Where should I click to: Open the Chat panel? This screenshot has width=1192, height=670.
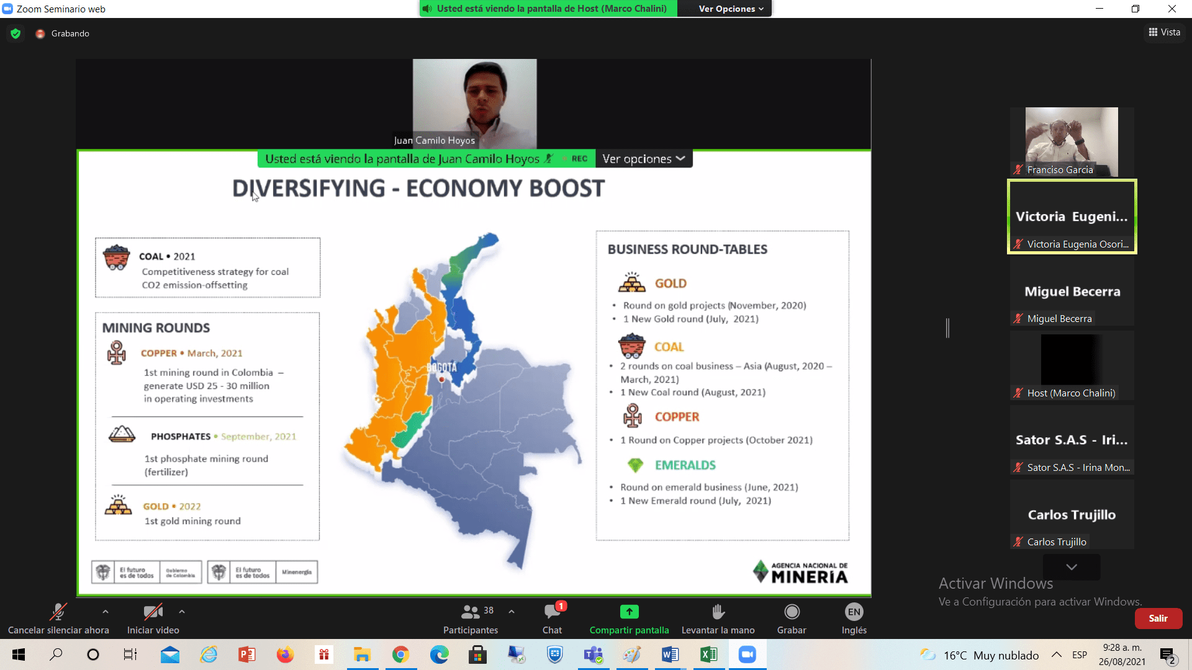tap(552, 619)
